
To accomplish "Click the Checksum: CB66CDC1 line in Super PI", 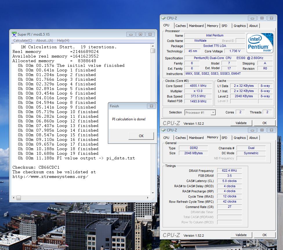I will click(36, 167).
